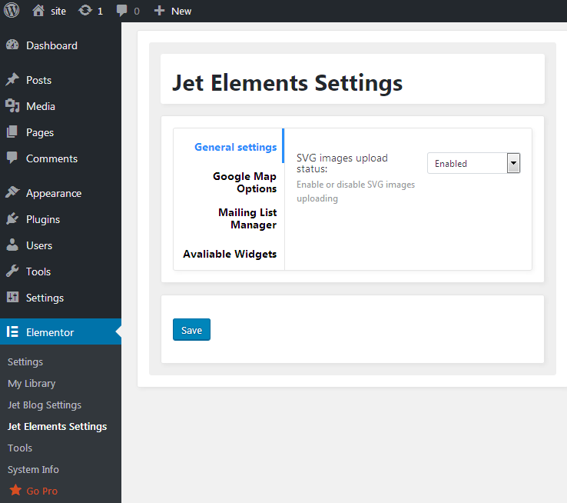Go to System Info submenu item

click(33, 469)
